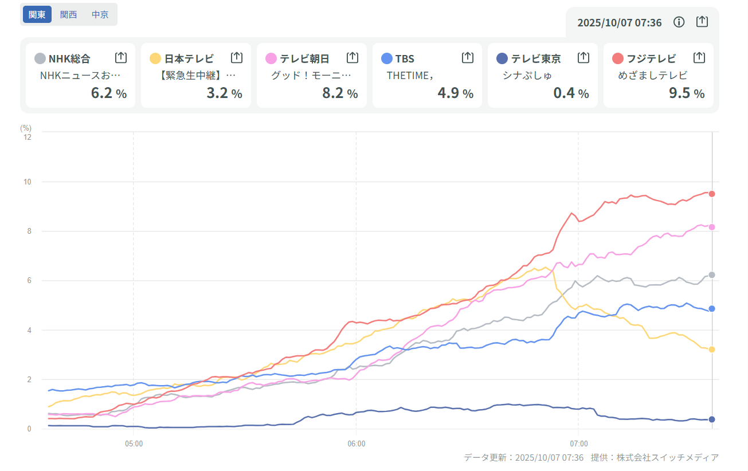Click the めざましテレビ program title

(653, 75)
